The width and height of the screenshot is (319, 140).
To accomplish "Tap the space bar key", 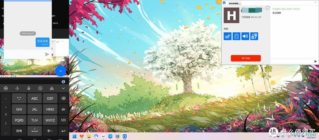I will [35, 131].
